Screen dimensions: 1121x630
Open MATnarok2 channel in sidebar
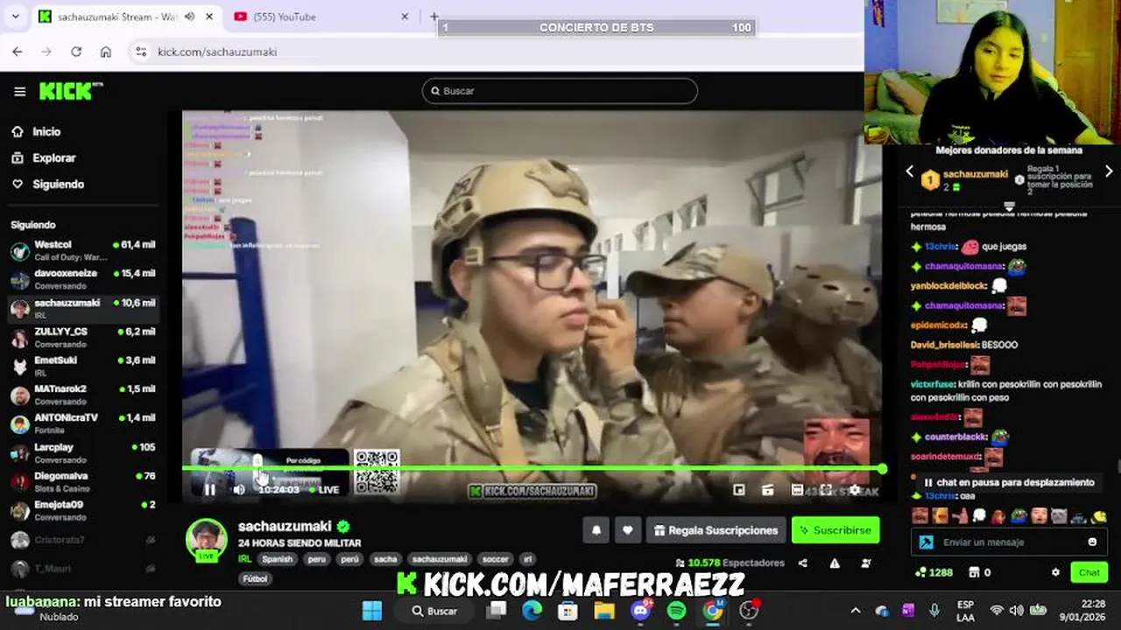click(83, 395)
